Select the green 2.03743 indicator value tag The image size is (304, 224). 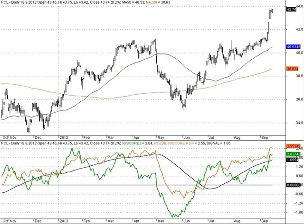[x=293, y=154]
